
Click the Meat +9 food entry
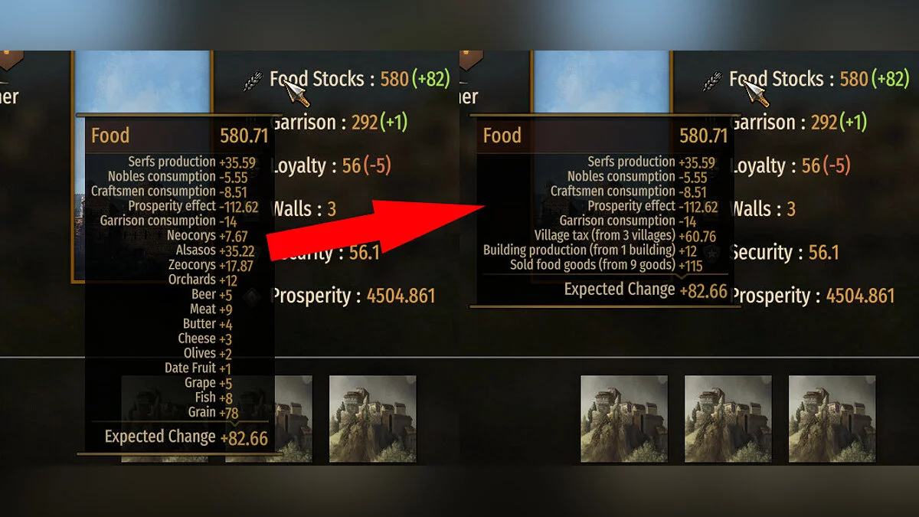click(211, 309)
